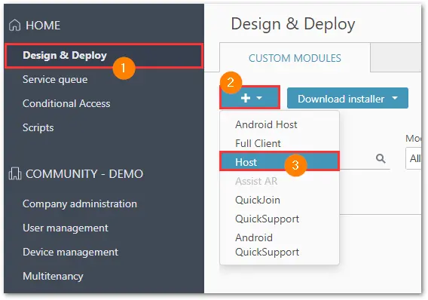This screenshot has width=428, height=300.
Task: Open Conditional Access page
Action: 66,103
